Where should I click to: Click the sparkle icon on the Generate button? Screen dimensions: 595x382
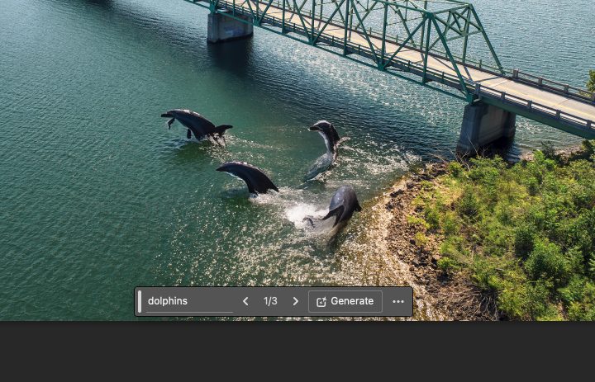321,302
